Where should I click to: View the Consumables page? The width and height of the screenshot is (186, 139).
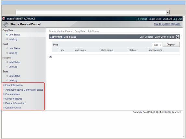[13, 94]
